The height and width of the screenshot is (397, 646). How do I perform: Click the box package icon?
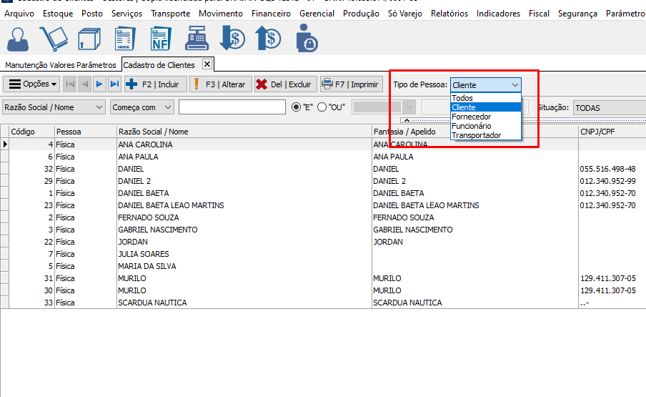pos(89,39)
